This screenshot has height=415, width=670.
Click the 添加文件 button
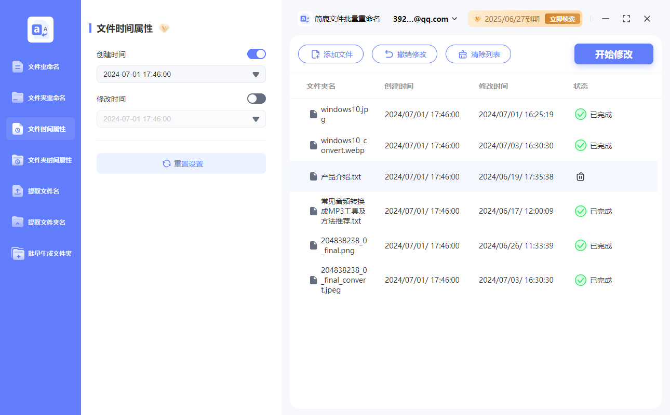coord(331,54)
